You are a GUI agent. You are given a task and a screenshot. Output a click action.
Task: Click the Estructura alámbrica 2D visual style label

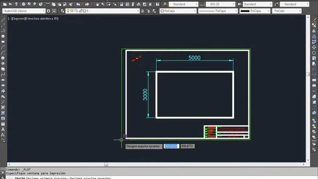click(42, 18)
